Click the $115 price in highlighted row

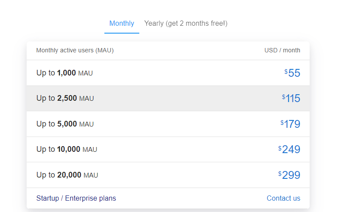[x=292, y=98]
